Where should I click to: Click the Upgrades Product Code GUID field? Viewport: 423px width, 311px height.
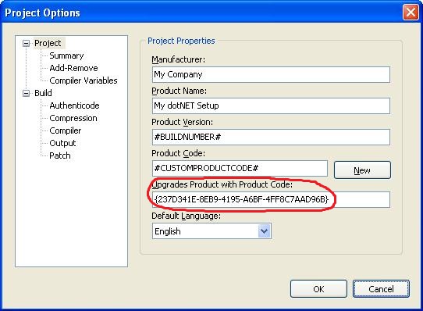point(271,200)
